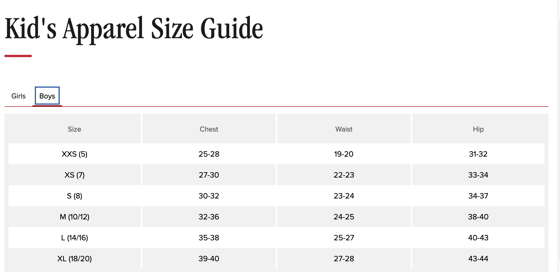Select the XL (18/20) size cell

point(74,259)
